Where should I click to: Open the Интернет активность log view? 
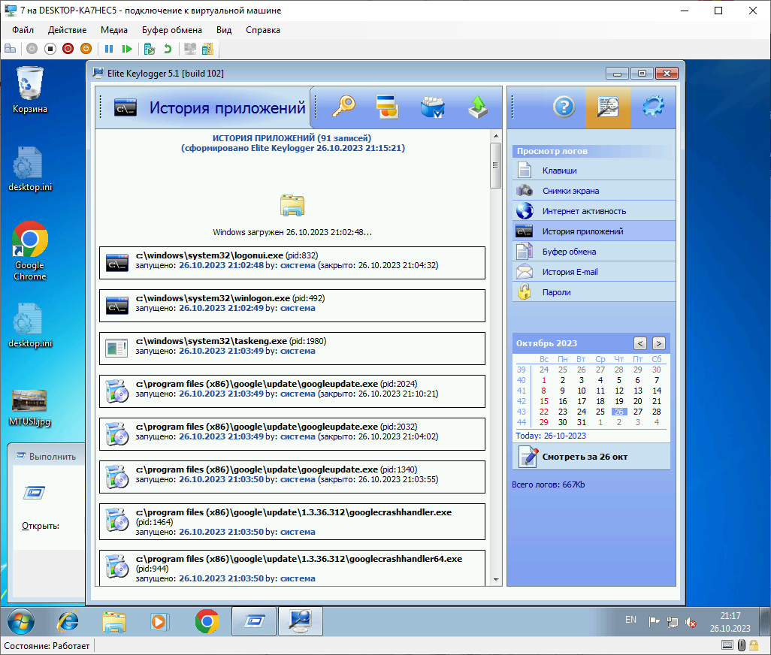tap(594, 211)
